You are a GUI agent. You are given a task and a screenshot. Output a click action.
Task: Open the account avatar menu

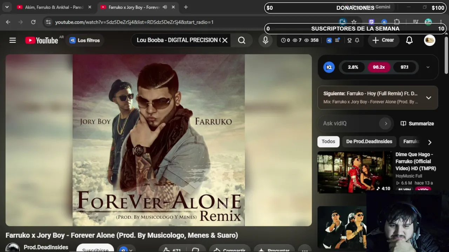(430, 40)
